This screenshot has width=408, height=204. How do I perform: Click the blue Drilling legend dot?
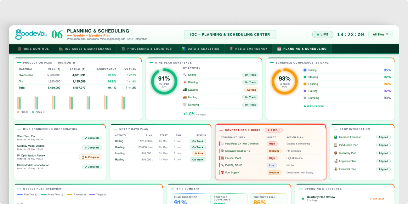(305, 70)
